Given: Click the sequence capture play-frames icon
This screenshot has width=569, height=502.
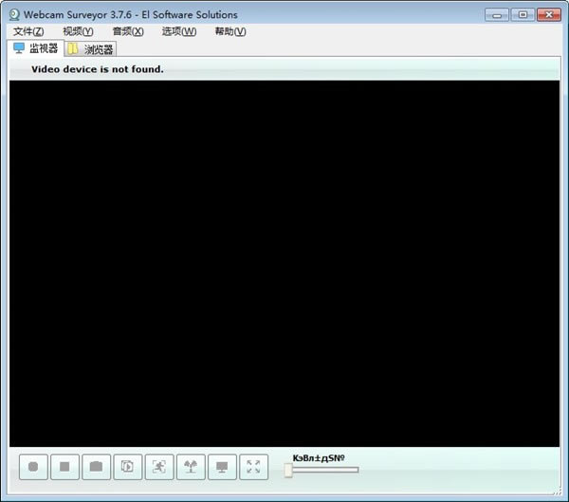Looking at the screenshot, I should click(x=128, y=467).
